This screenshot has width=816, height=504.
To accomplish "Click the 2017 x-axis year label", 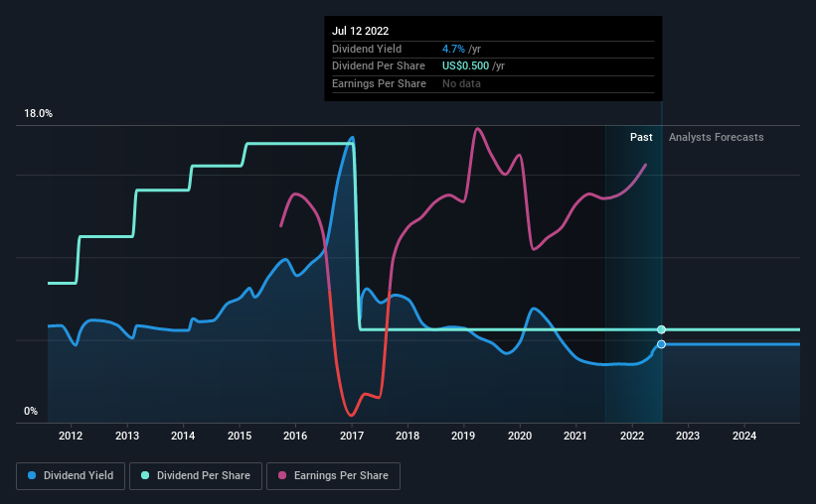I will pyautogui.click(x=352, y=436).
